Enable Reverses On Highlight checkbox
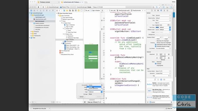198x111 pixels. (156, 41)
